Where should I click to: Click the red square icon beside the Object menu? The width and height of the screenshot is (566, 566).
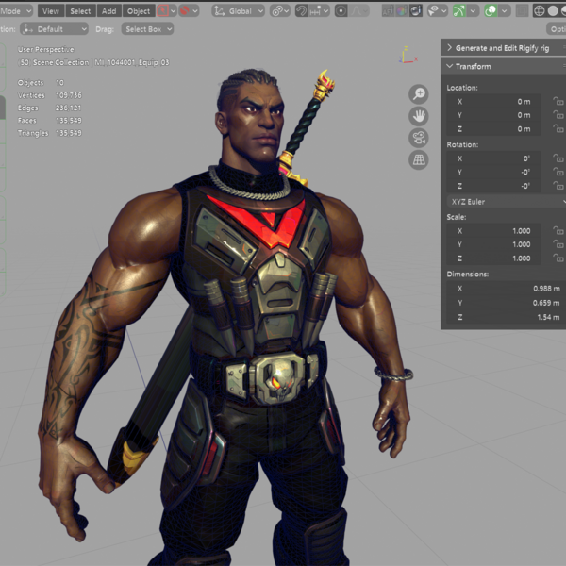click(x=162, y=10)
